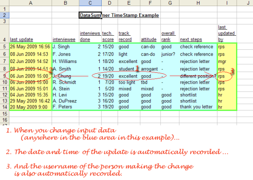Click the 'thank you letter' cell

(x=198, y=107)
